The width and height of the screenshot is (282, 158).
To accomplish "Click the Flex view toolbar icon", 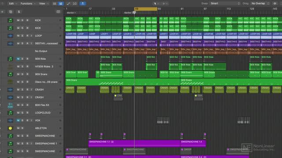I will tap(74, 4).
